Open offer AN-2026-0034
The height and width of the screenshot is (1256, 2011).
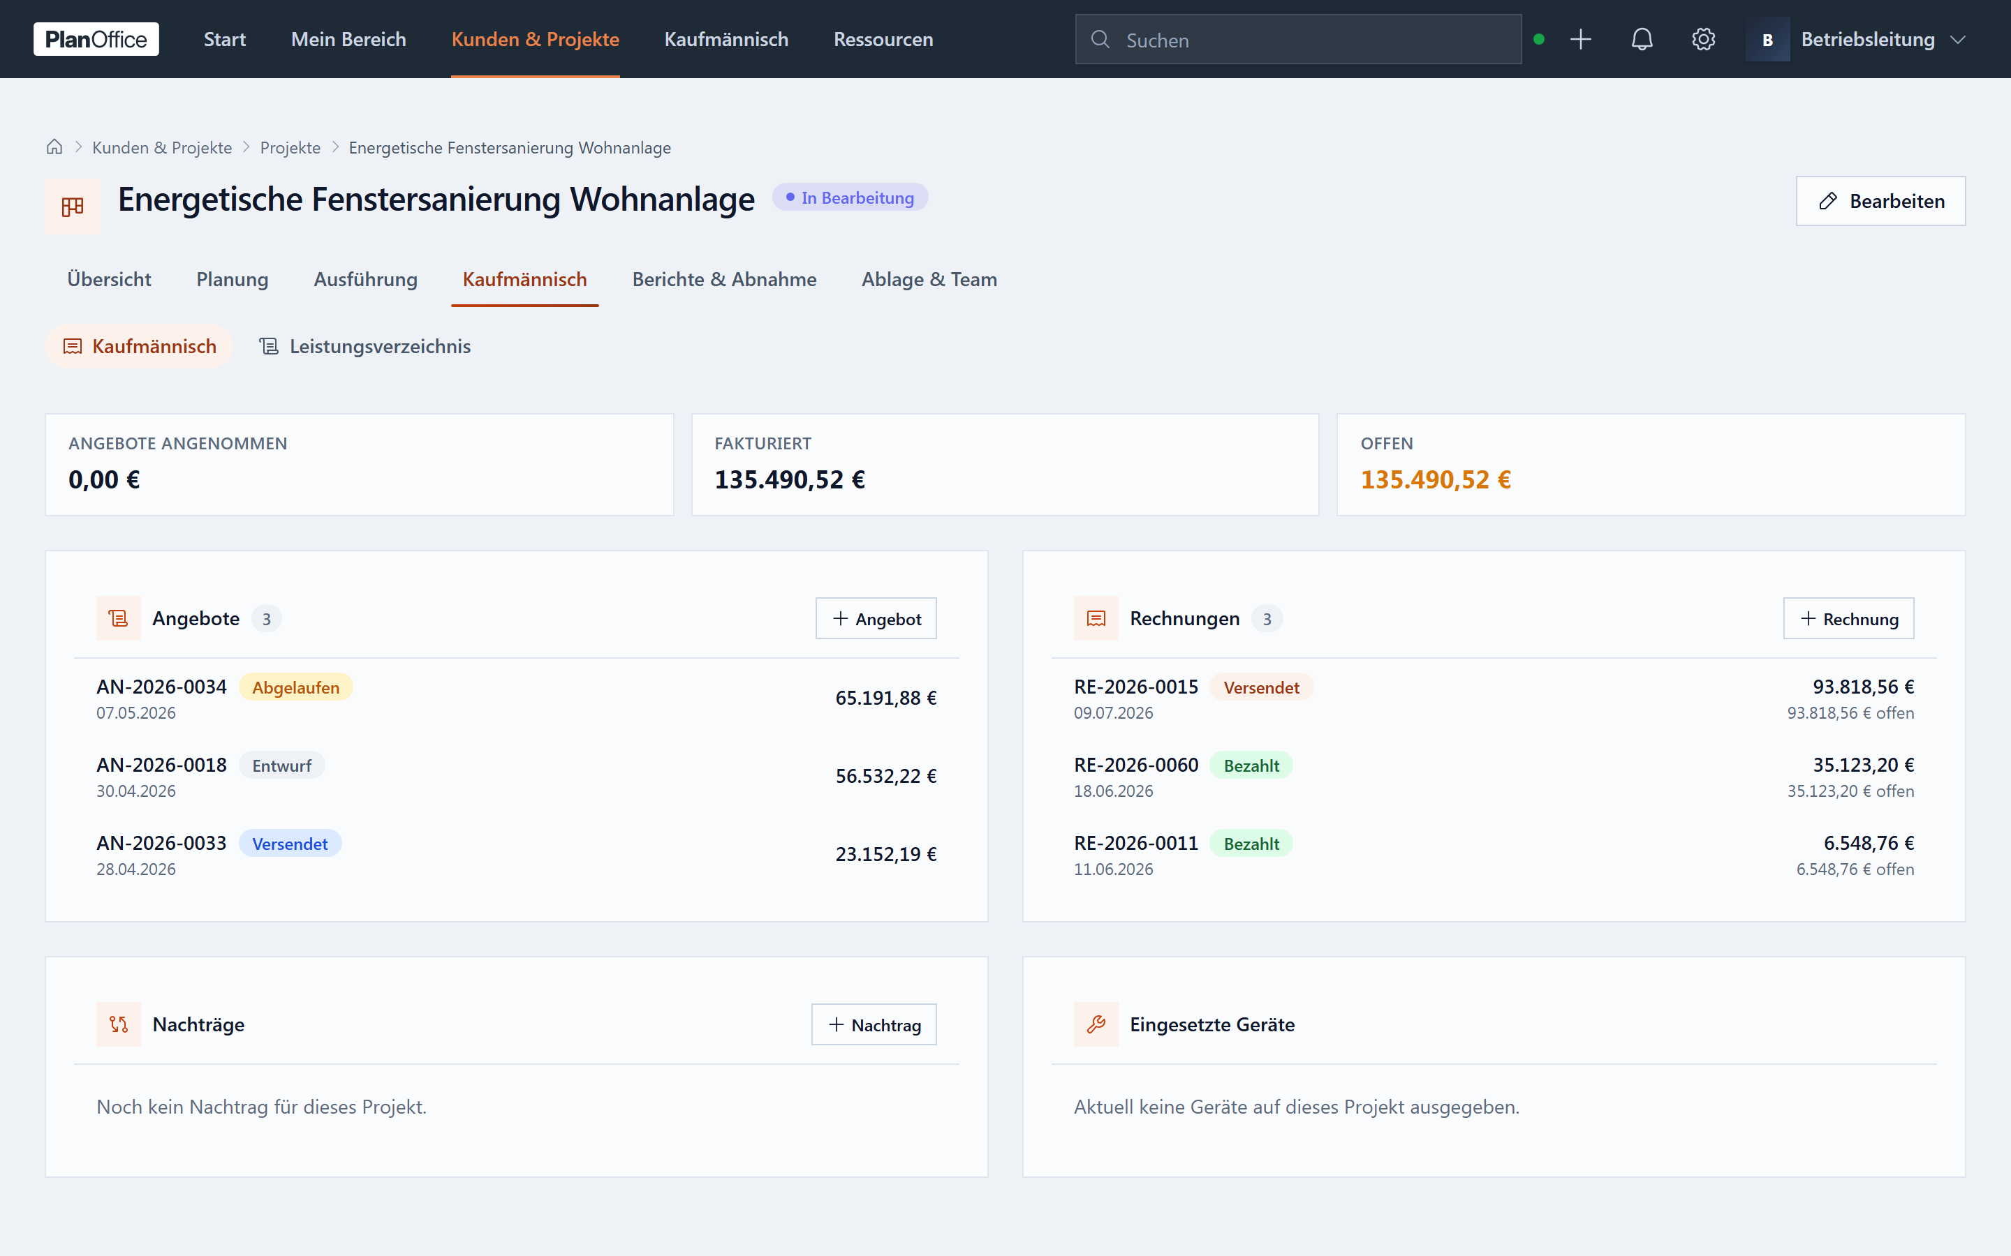point(516,698)
